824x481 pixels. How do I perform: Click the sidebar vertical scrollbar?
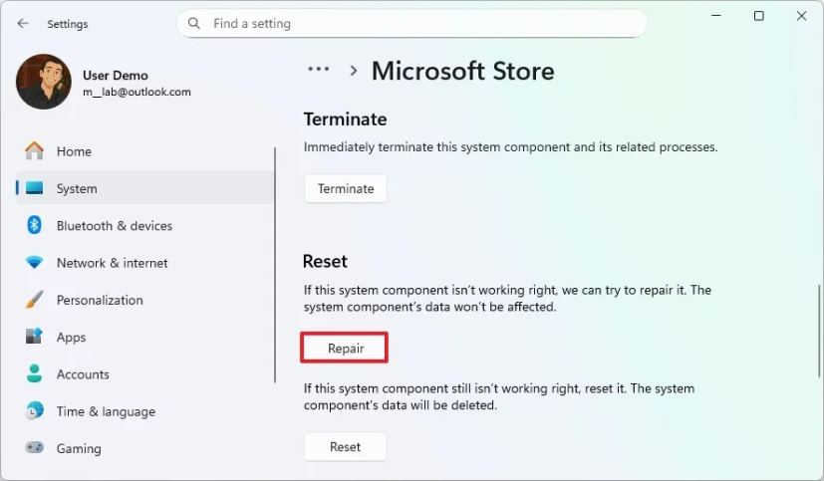pyautogui.click(x=275, y=265)
